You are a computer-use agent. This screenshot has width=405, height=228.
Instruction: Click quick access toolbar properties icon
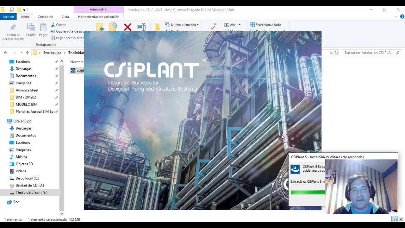(12, 10)
